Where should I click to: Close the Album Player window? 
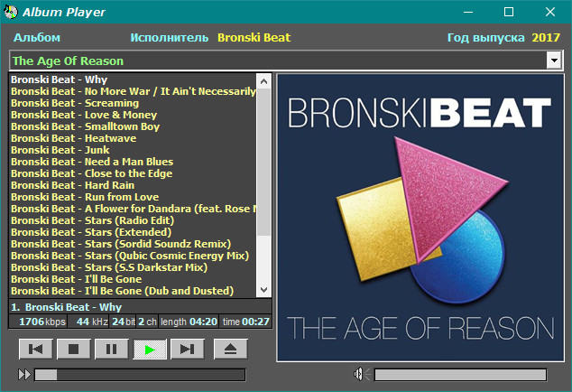click(x=550, y=12)
